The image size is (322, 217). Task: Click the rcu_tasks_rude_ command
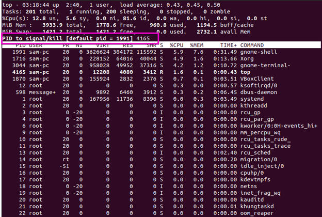pos(265,139)
